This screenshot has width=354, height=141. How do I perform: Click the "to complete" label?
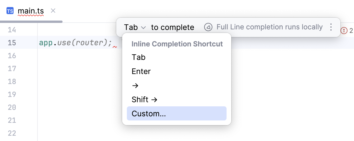[x=173, y=28]
